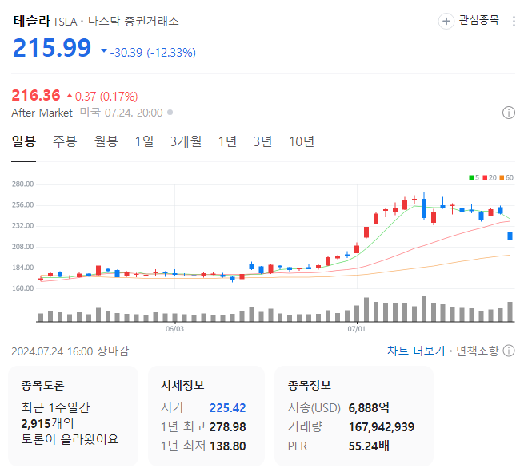
Task: Click the 시총 value 6,888억
Action: click(369, 407)
